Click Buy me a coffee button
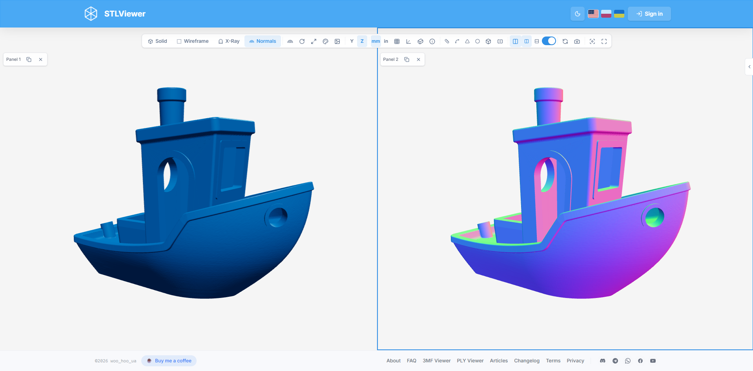753x371 pixels. click(x=169, y=361)
